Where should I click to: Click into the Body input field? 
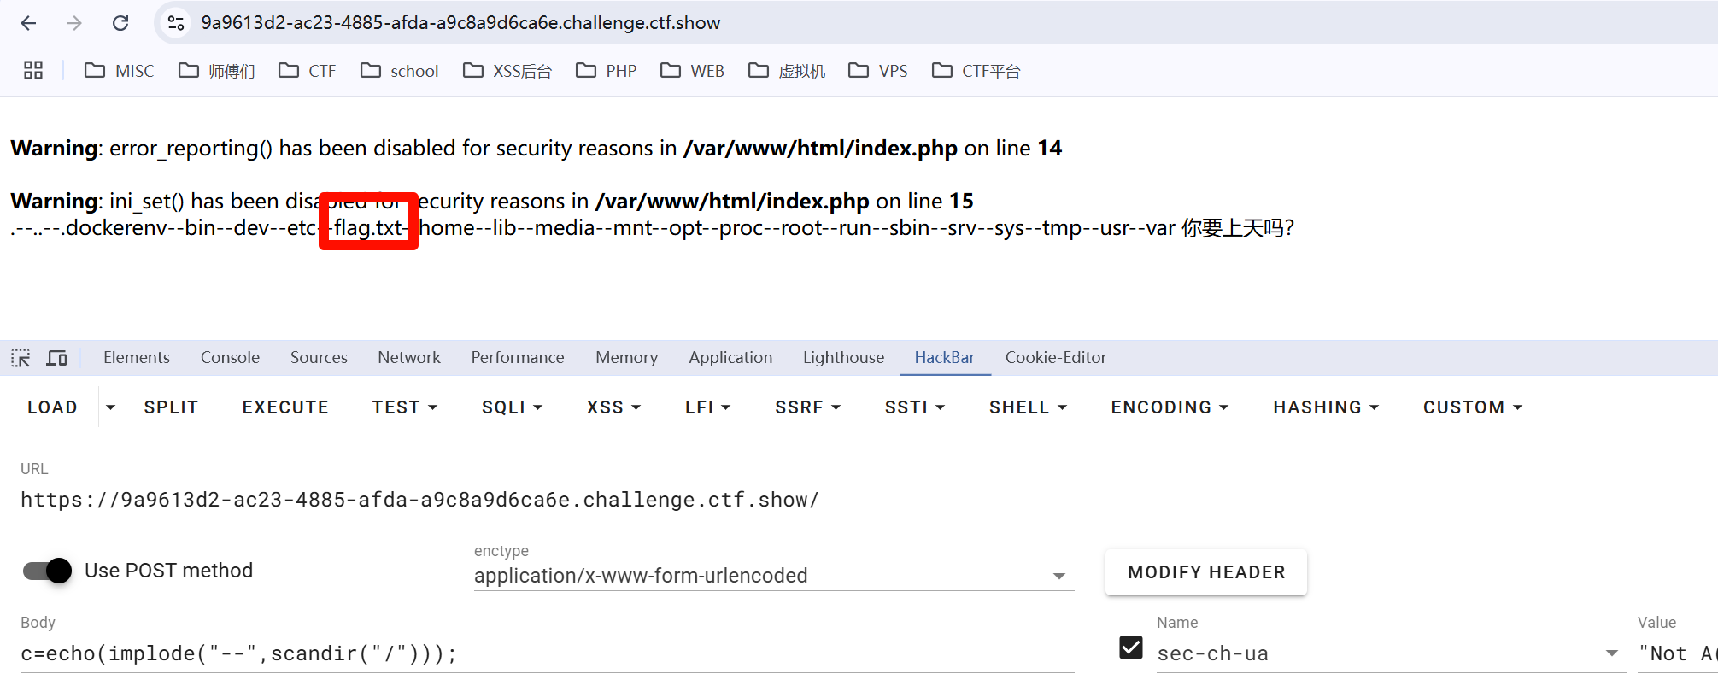click(547, 653)
